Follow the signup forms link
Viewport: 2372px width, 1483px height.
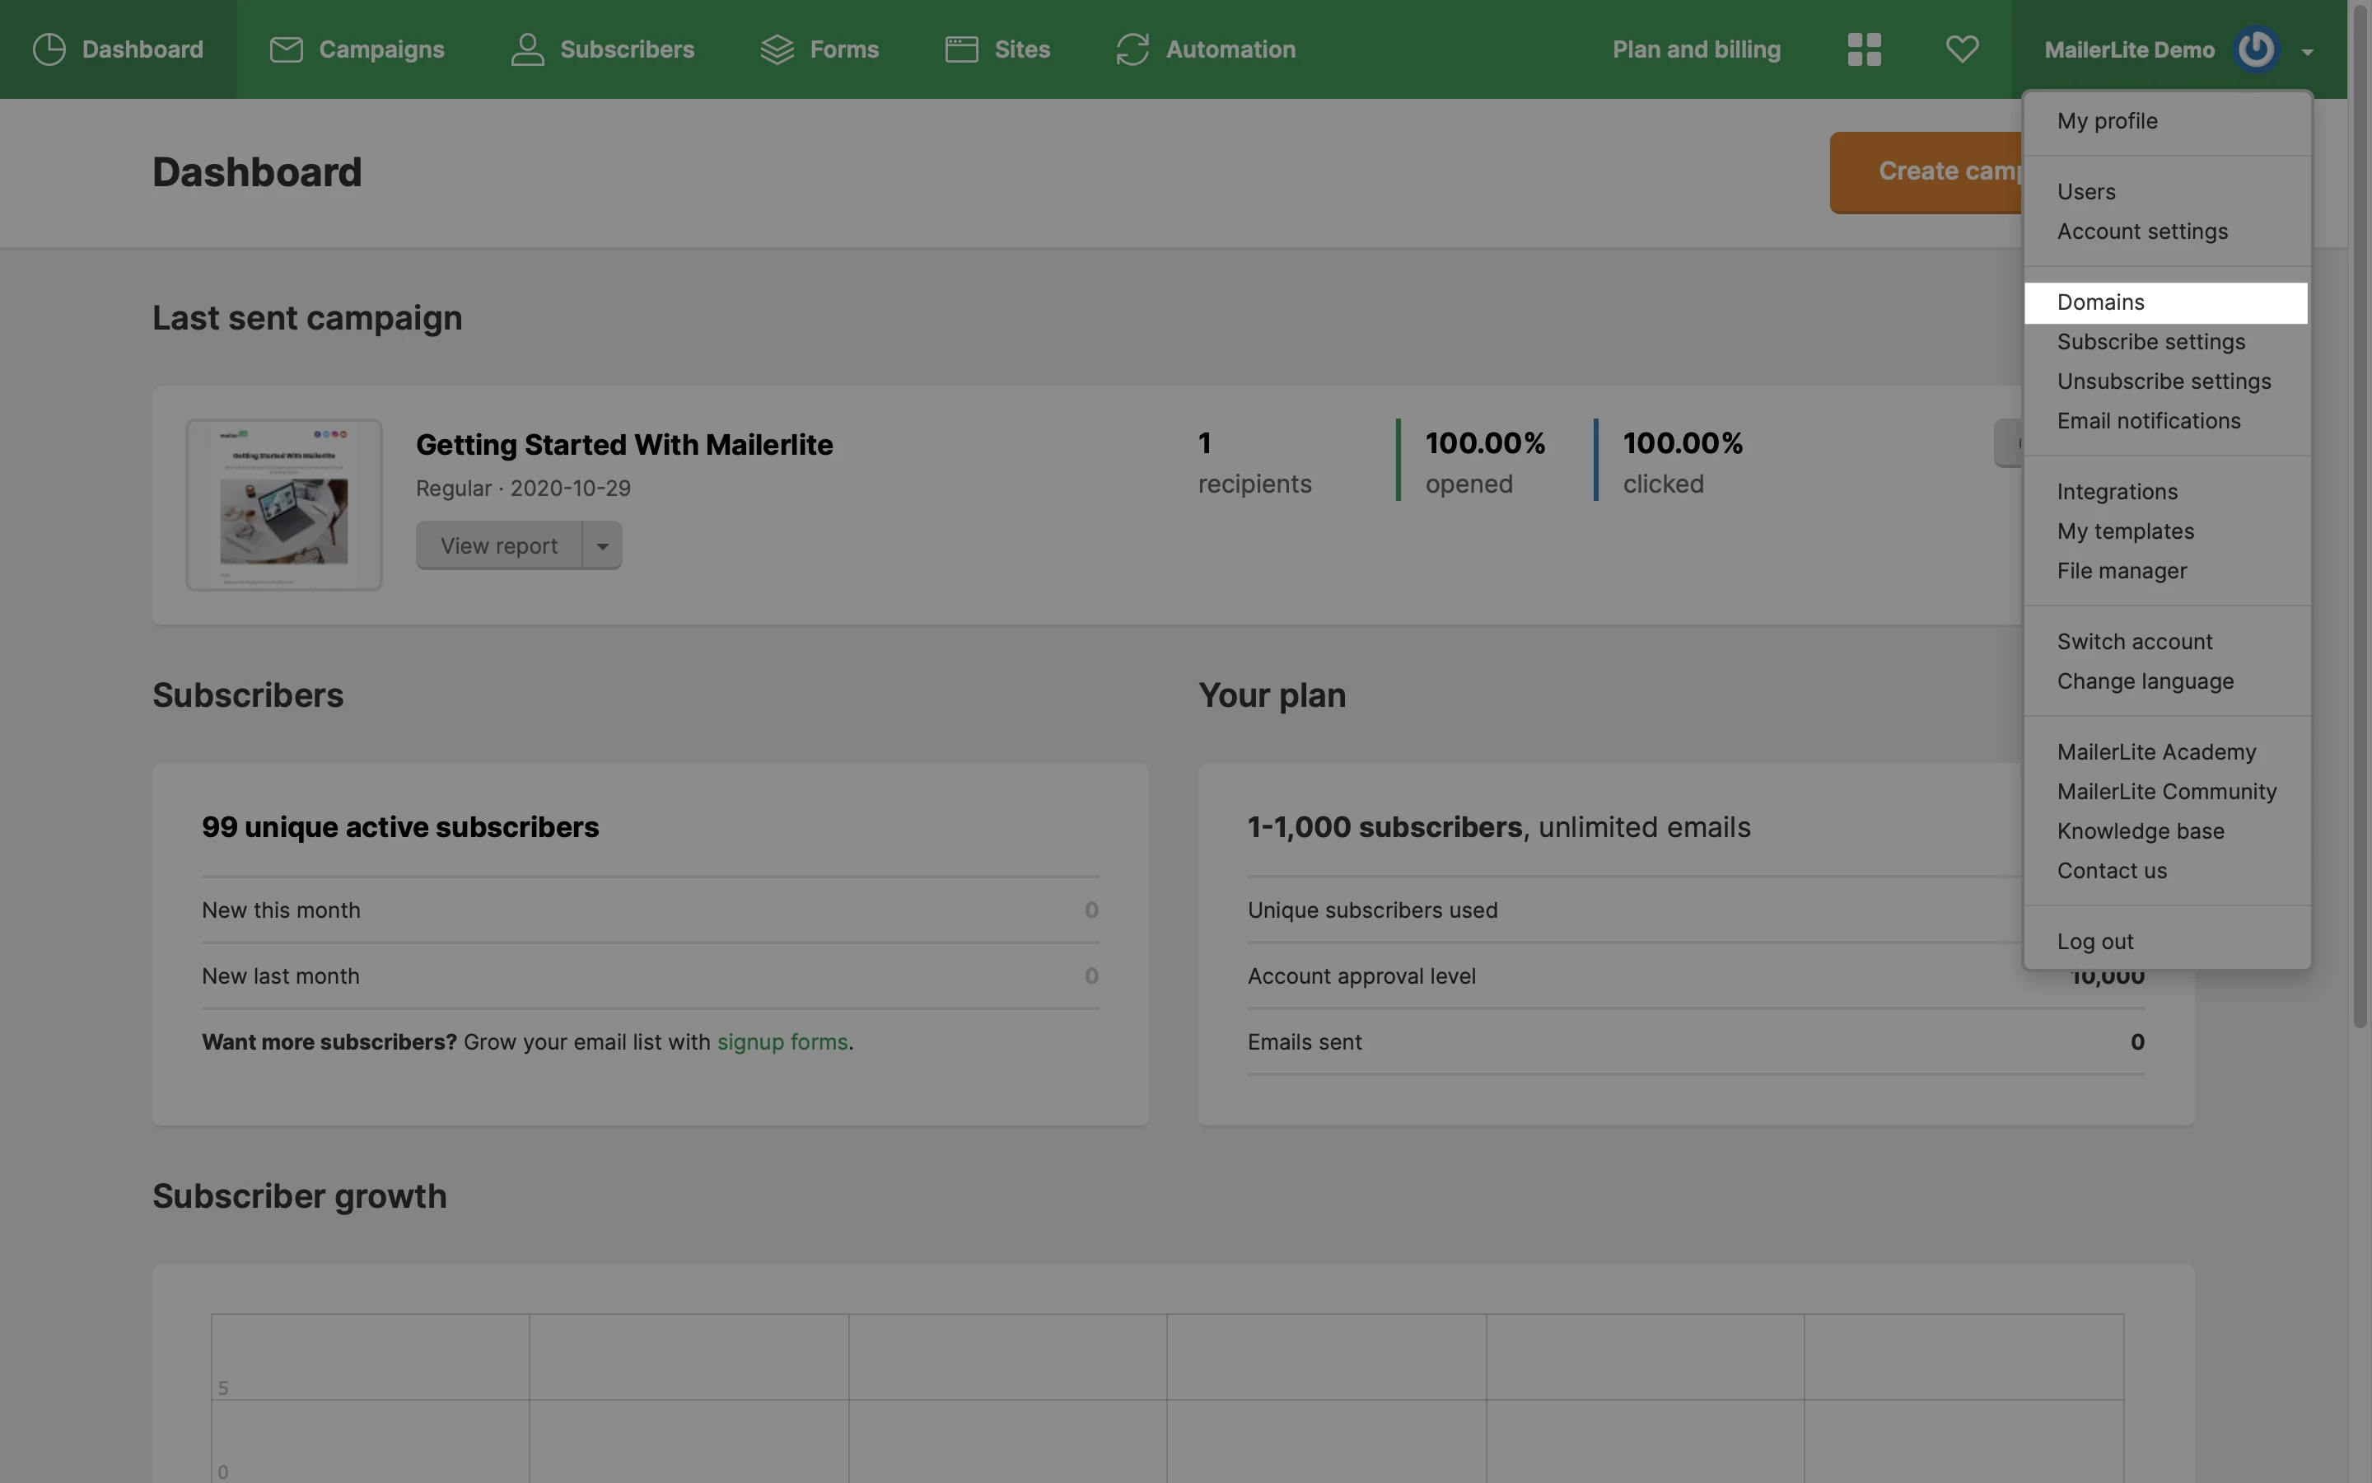click(781, 1042)
